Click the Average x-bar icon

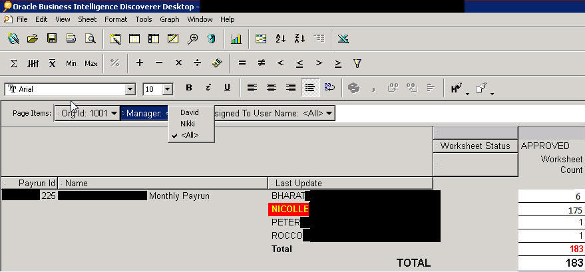52,63
